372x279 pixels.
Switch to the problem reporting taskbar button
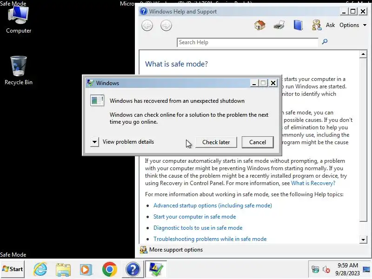(x=156, y=269)
